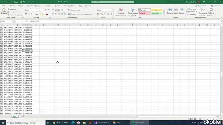Screen dimensions: 223x125
Task: Switch to the Review tab
Action: pyautogui.click(x=69, y=6)
